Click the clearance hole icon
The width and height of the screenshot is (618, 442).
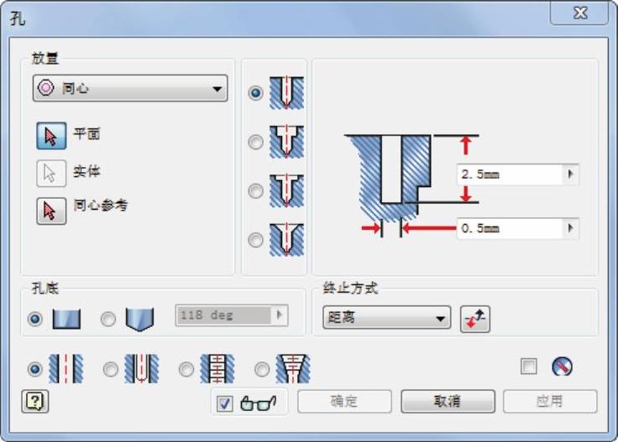142,369
